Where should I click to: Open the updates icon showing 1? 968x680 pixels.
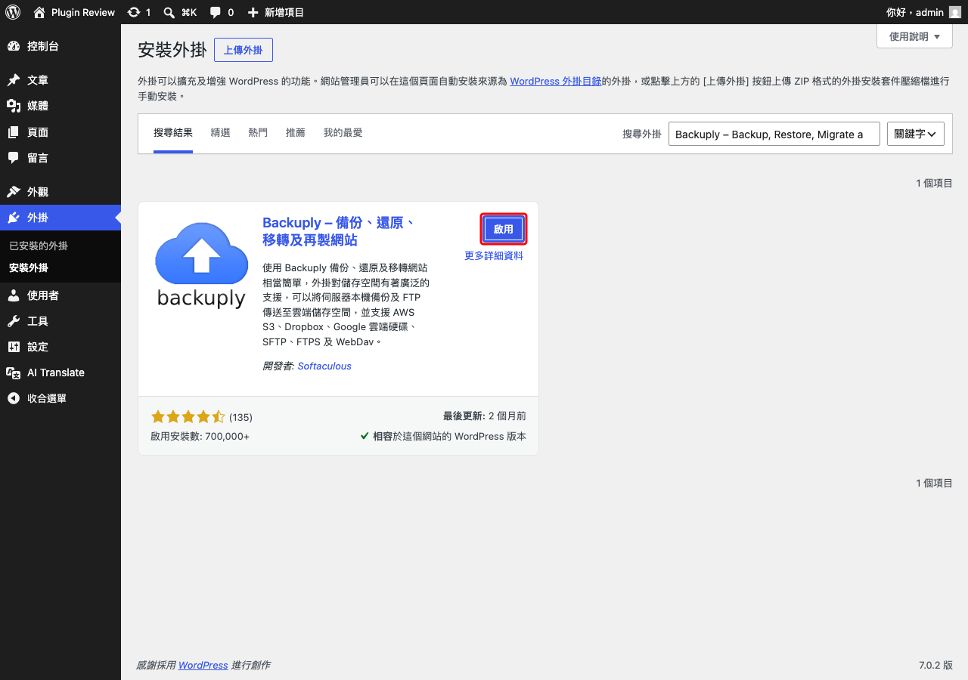pyautogui.click(x=134, y=12)
